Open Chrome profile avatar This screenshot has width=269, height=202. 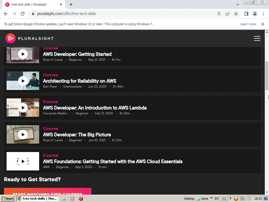[x=255, y=14]
